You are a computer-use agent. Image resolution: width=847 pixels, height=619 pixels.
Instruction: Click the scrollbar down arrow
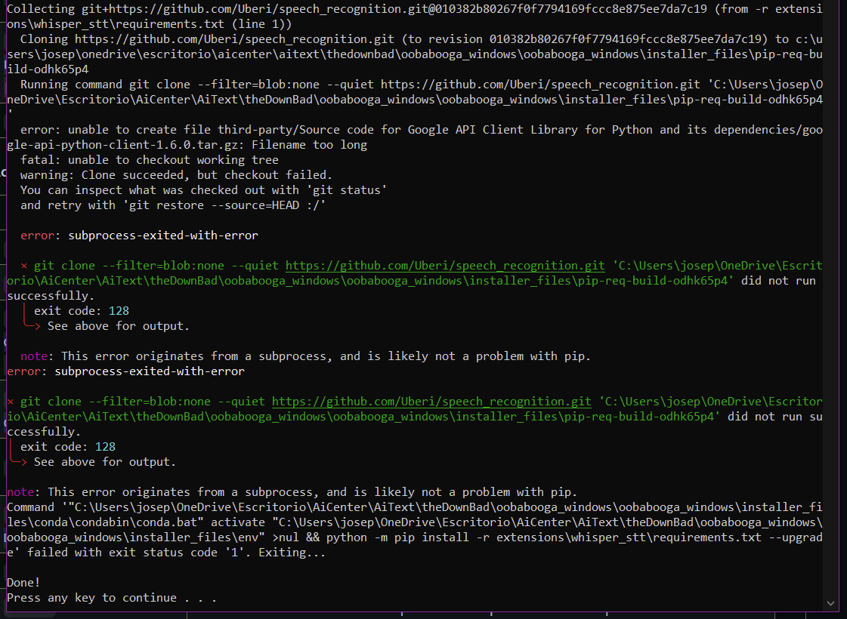pyautogui.click(x=831, y=604)
